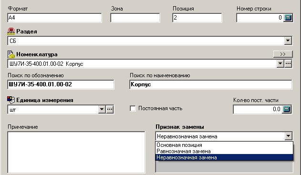Click the Формат input field
Image resolution: width=301 pixels, height=175 pixels.
click(x=54, y=18)
